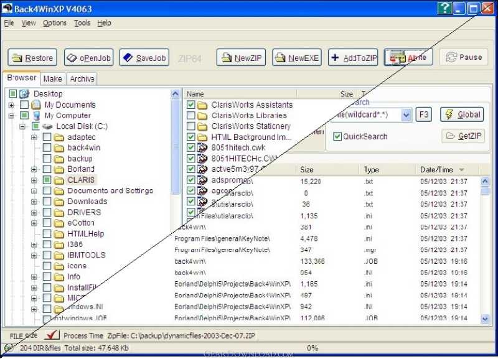
Task: Expand the DRIVERS folder node
Action: [x=34, y=212]
